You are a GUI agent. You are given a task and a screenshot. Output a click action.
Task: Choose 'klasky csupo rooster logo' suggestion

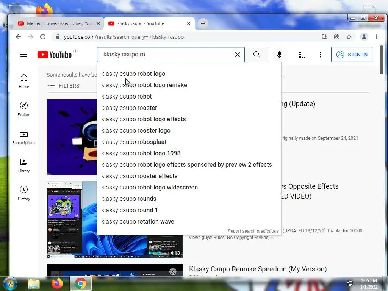[189, 131]
